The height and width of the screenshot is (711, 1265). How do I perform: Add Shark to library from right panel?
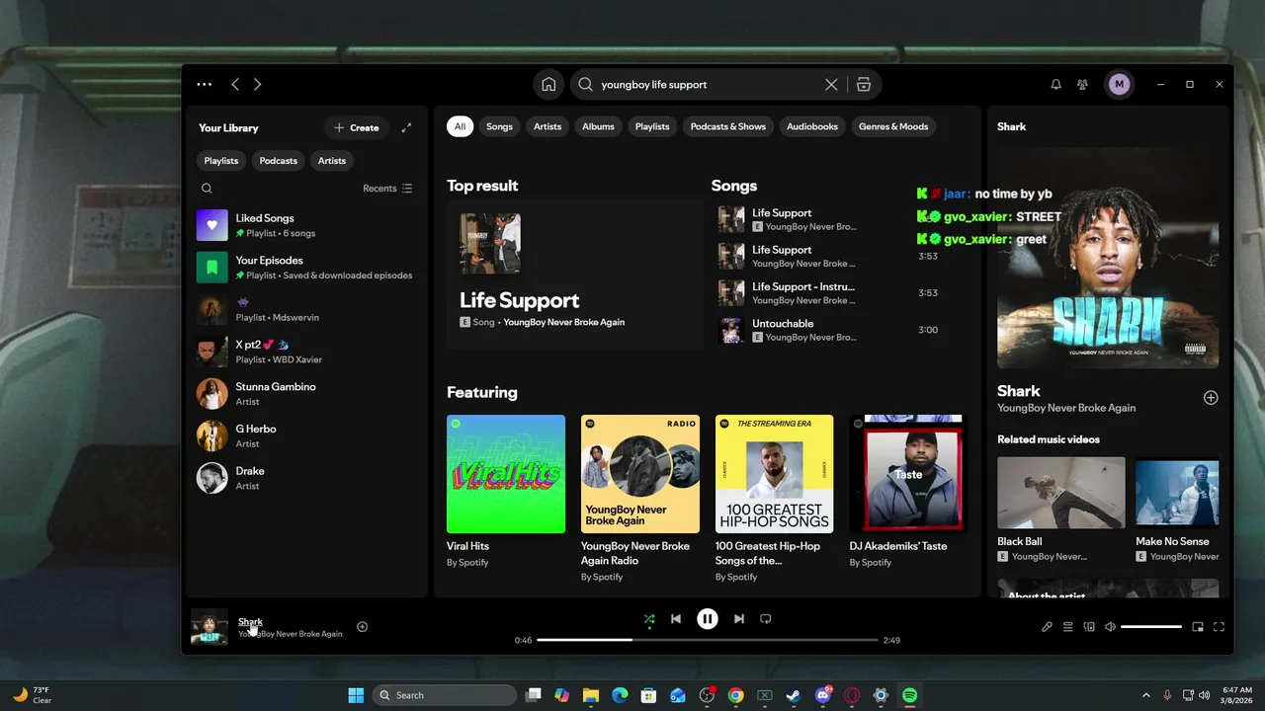(x=1211, y=398)
